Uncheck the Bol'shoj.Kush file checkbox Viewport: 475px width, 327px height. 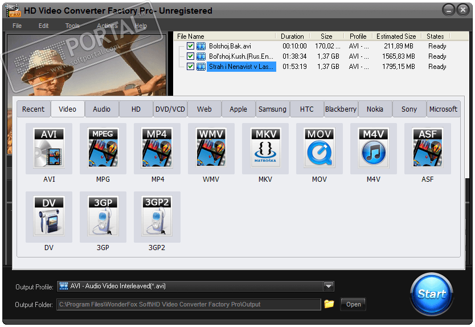click(190, 56)
